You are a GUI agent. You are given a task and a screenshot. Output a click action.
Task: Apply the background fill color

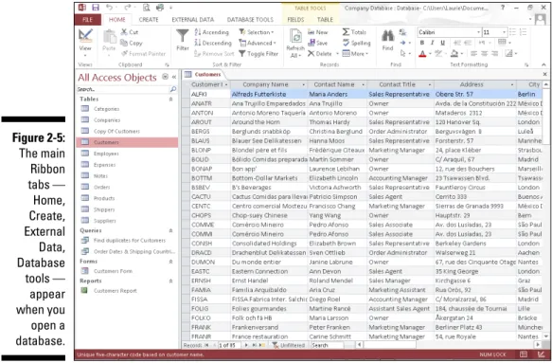(454, 54)
